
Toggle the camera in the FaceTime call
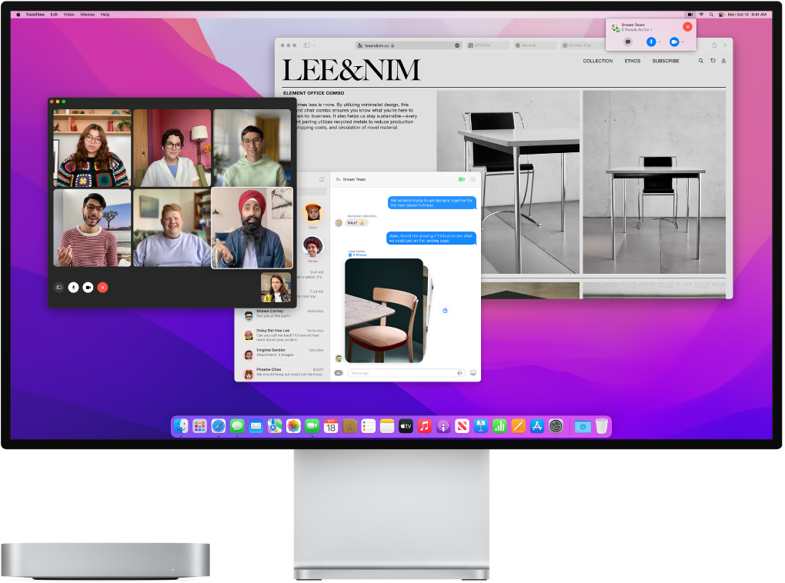(88, 287)
